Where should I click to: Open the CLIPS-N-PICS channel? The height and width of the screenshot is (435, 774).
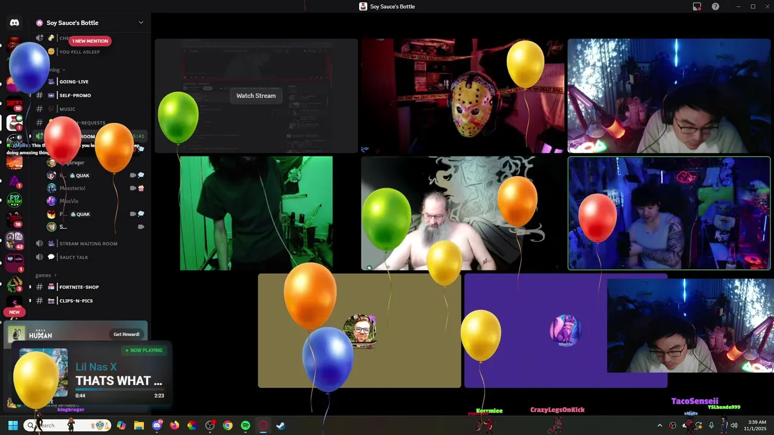[x=76, y=301]
